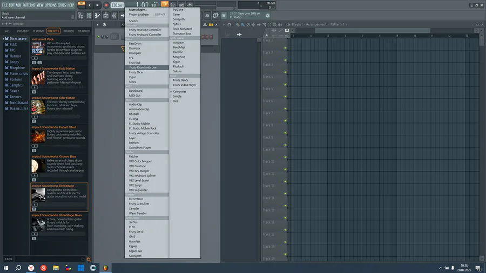Toggle the channel rack green LED

tap(98, 37)
